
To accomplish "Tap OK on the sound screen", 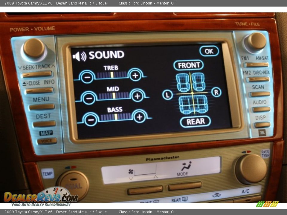I will tap(209, 51).
